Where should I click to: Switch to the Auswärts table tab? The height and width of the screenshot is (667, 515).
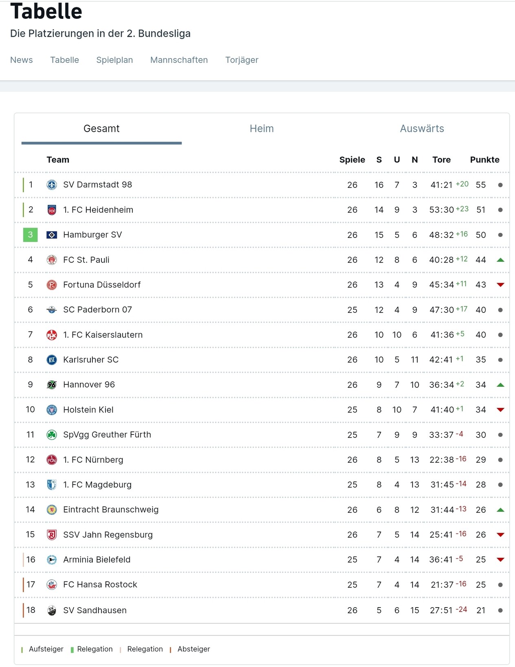422,129
